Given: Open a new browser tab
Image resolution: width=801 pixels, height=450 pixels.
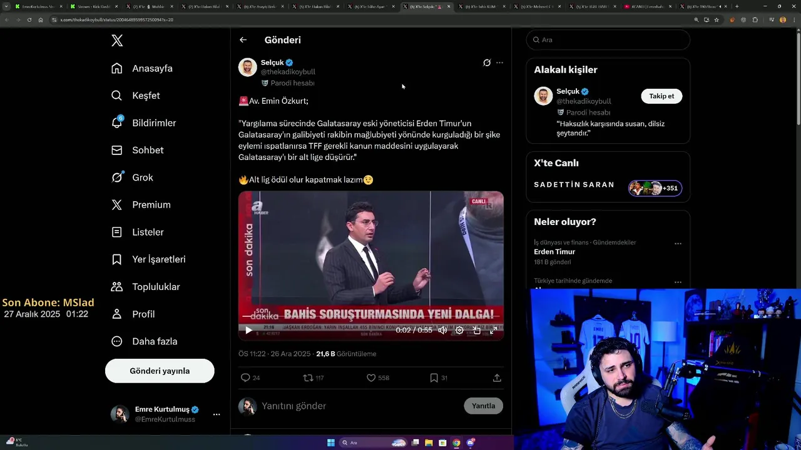Looking at the screenshot, I should coord(737,6).
